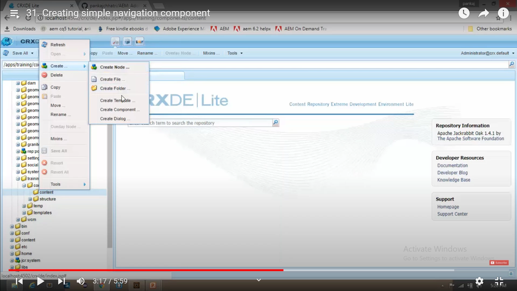The width and height of the screenshot is (517, 291).
Task: Click the path bar search icon
Action: (511, 64)
